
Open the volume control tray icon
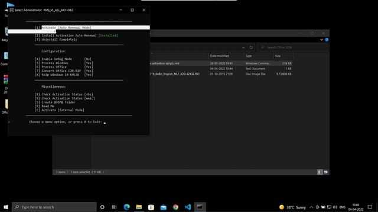pyautogui.click(x=335, y=207)
